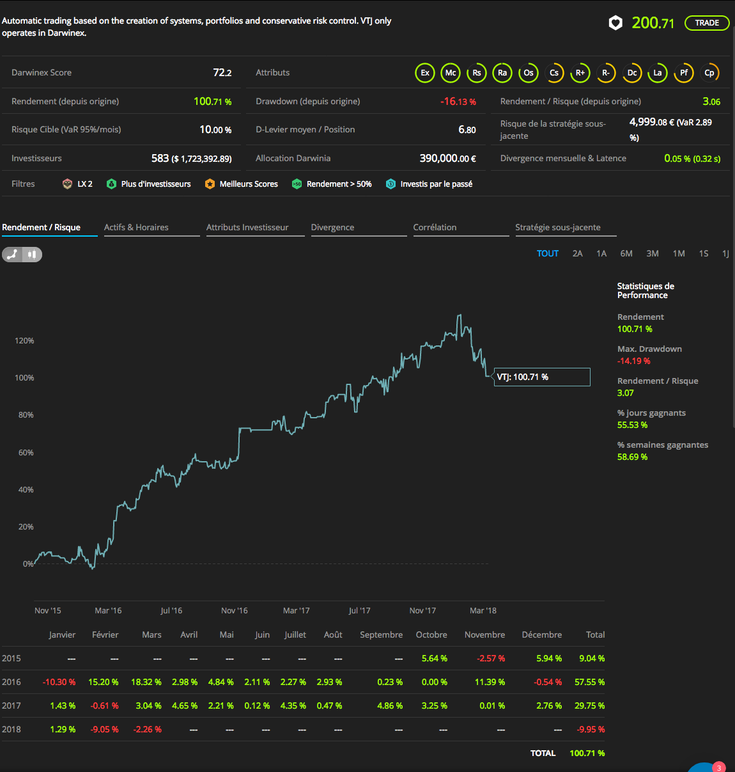
Task: Click the Cp attribute circle
Action: (x=709, y=73)
